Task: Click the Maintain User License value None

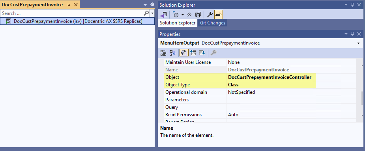Action: point(234,62)
